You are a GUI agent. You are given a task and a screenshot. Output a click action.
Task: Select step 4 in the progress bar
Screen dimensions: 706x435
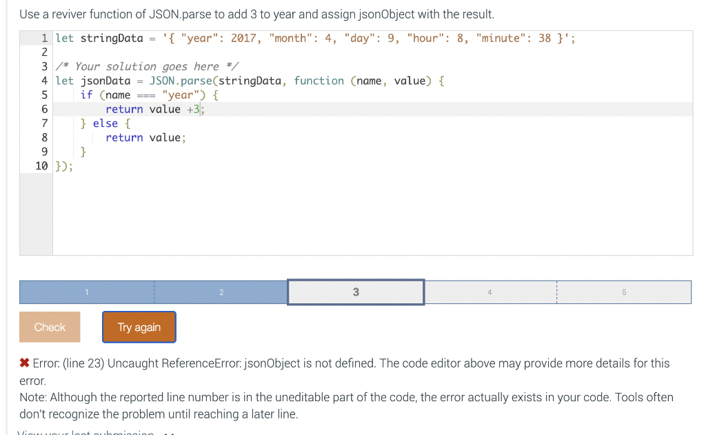click(490, 292)
